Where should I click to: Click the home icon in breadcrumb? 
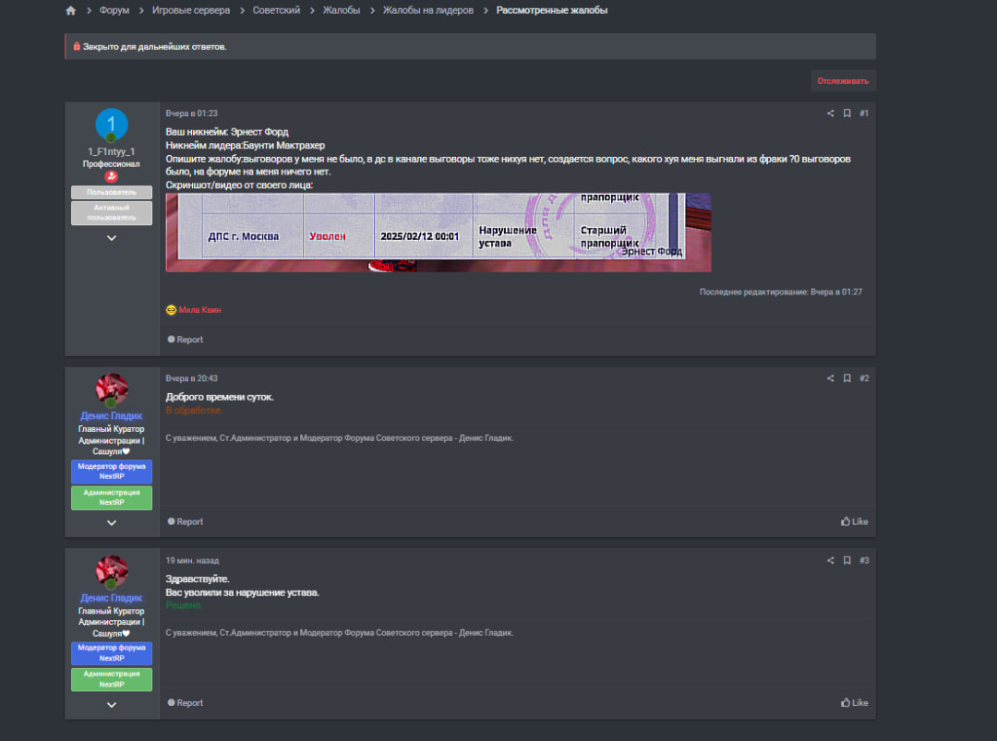coord(71,11)
